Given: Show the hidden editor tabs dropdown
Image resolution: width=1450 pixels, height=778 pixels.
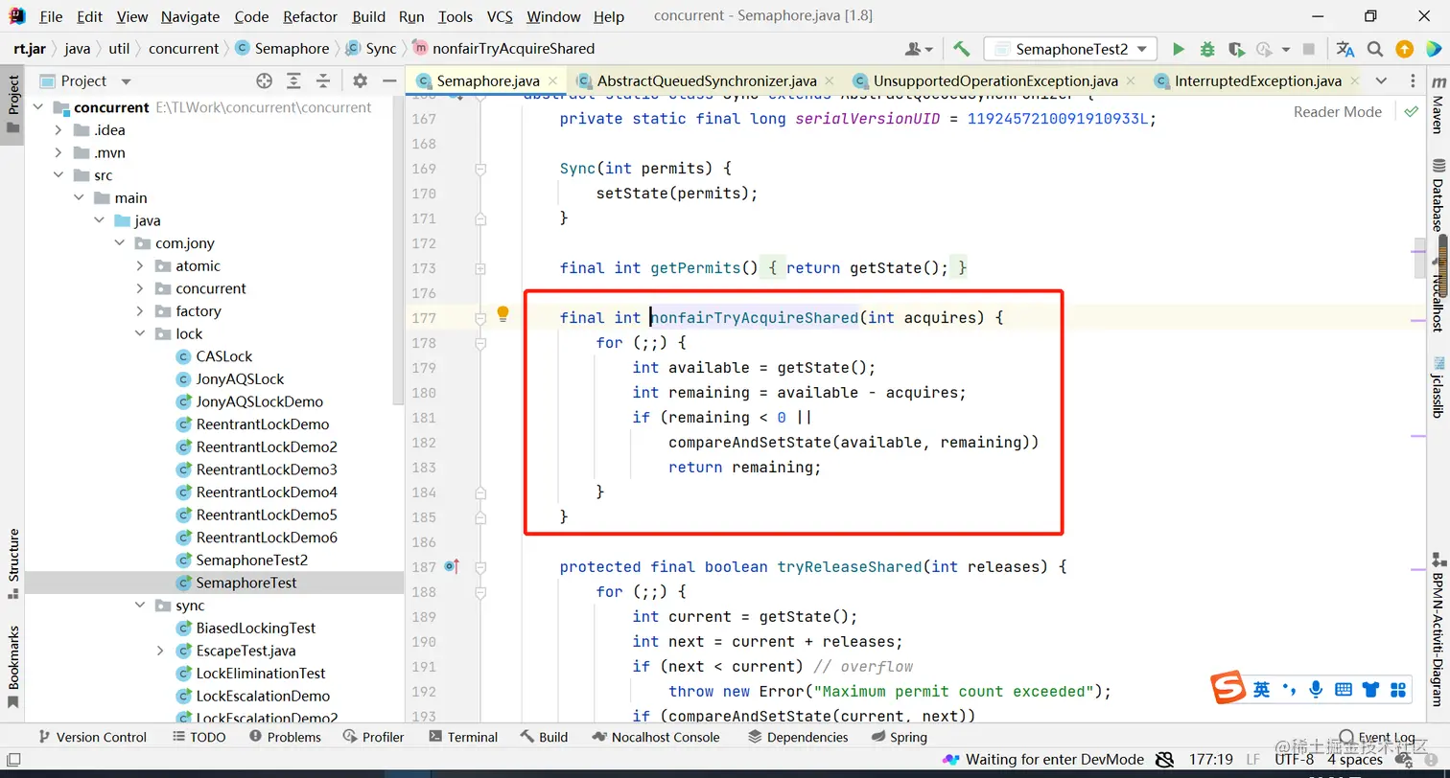Looking at the screenshot, I should click(1381, 81).
